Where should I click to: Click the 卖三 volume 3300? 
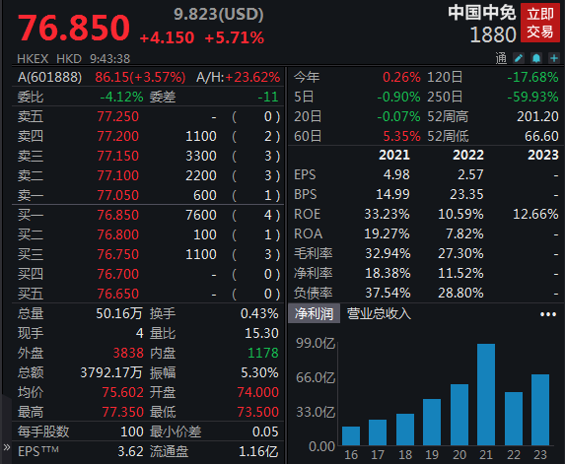(201, 156)
